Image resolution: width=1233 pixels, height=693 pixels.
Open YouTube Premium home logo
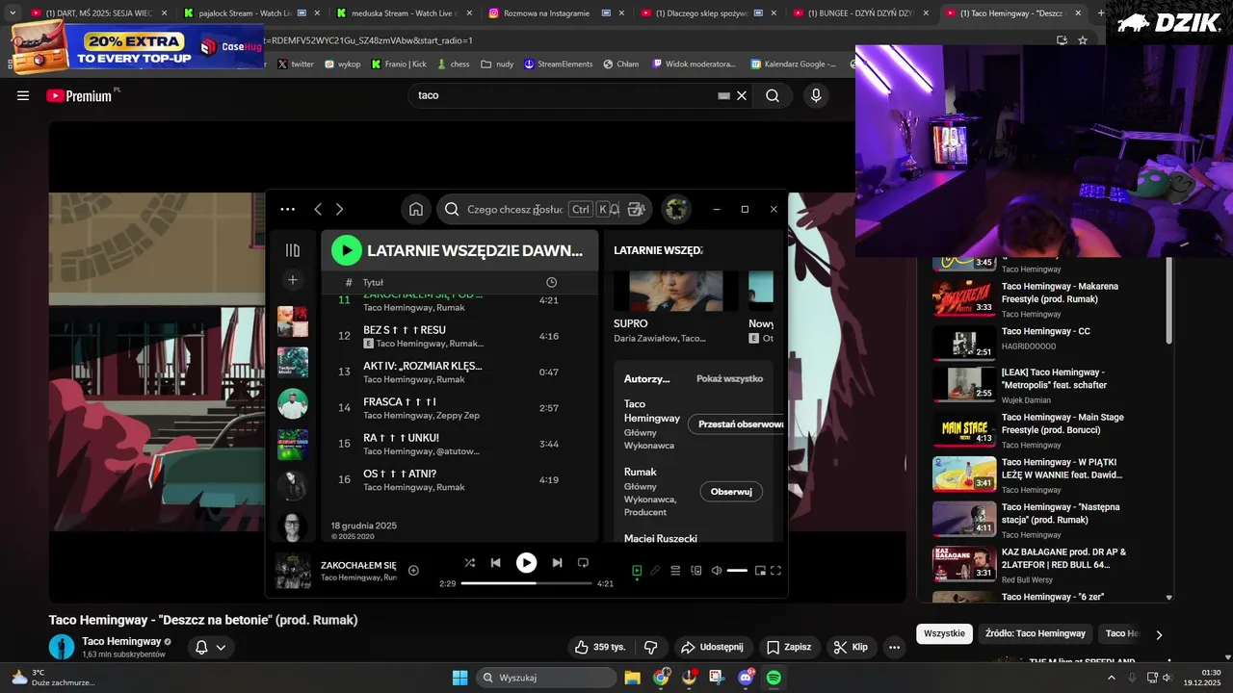[x=82, y=95]
